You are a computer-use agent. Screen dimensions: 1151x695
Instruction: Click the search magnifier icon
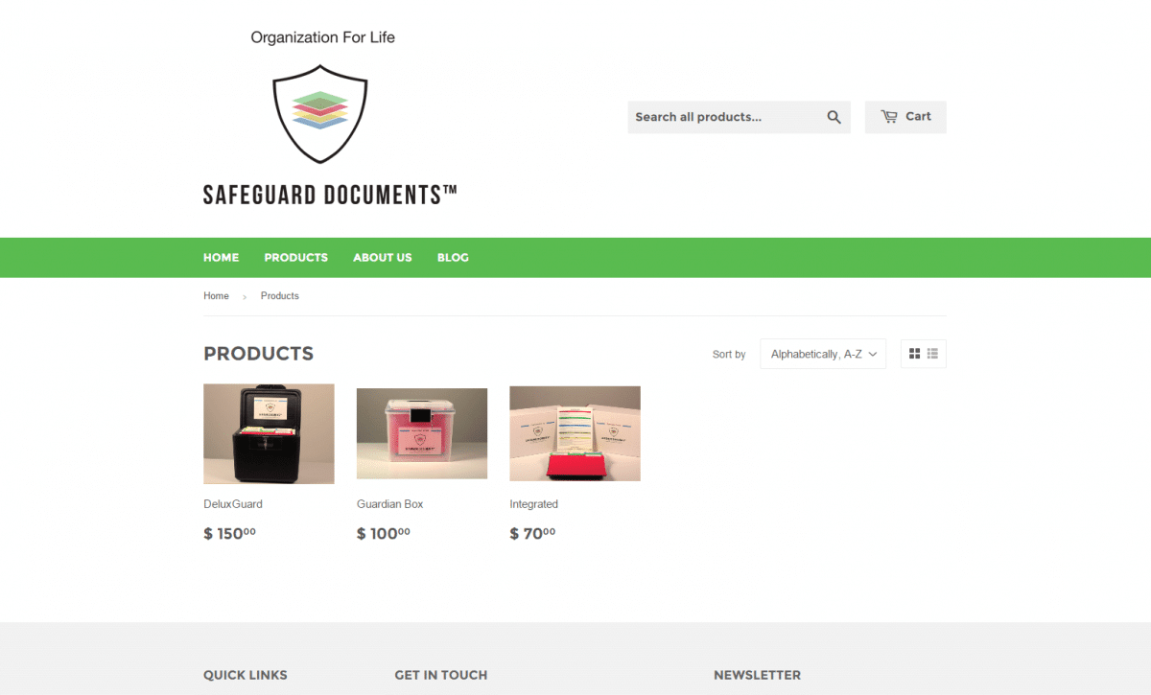[x=834, y=117]
